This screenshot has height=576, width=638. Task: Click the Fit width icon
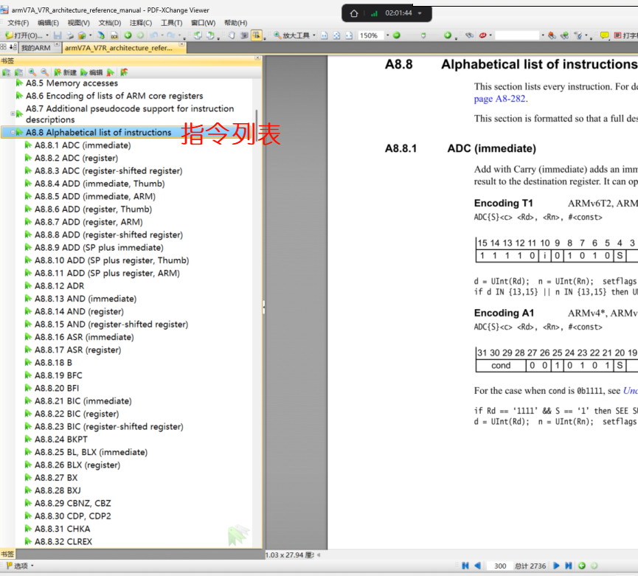tap(349, 35)
